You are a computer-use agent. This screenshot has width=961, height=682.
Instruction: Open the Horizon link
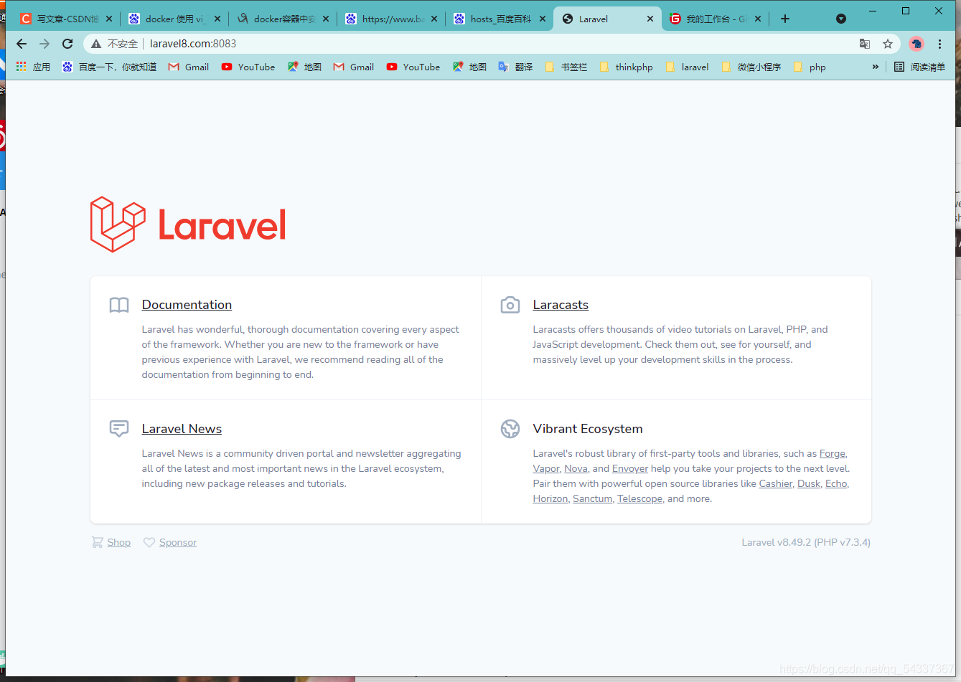550,498
